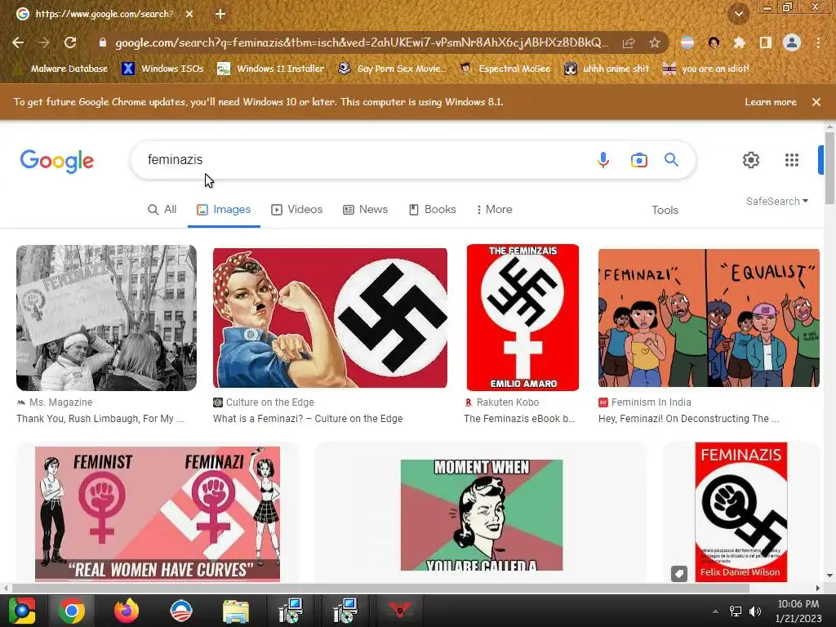The image size is (836, 627).
Task: Open Chrome three-dot menu
Action: point(818,42)
